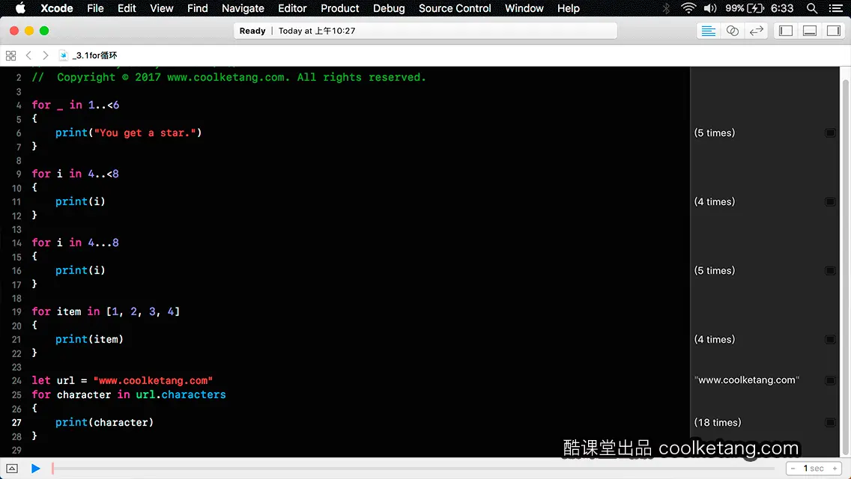Run the playground with play button
This screenshot has width=851, height=479.
[35, 469]
